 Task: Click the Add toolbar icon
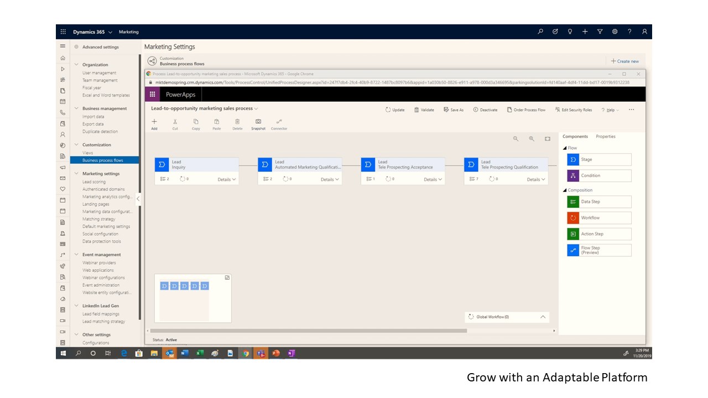tap(154, 122)
